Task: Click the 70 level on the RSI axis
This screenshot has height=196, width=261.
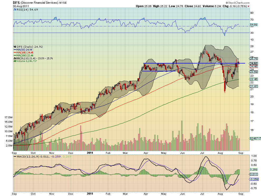Action: point(252,20)
